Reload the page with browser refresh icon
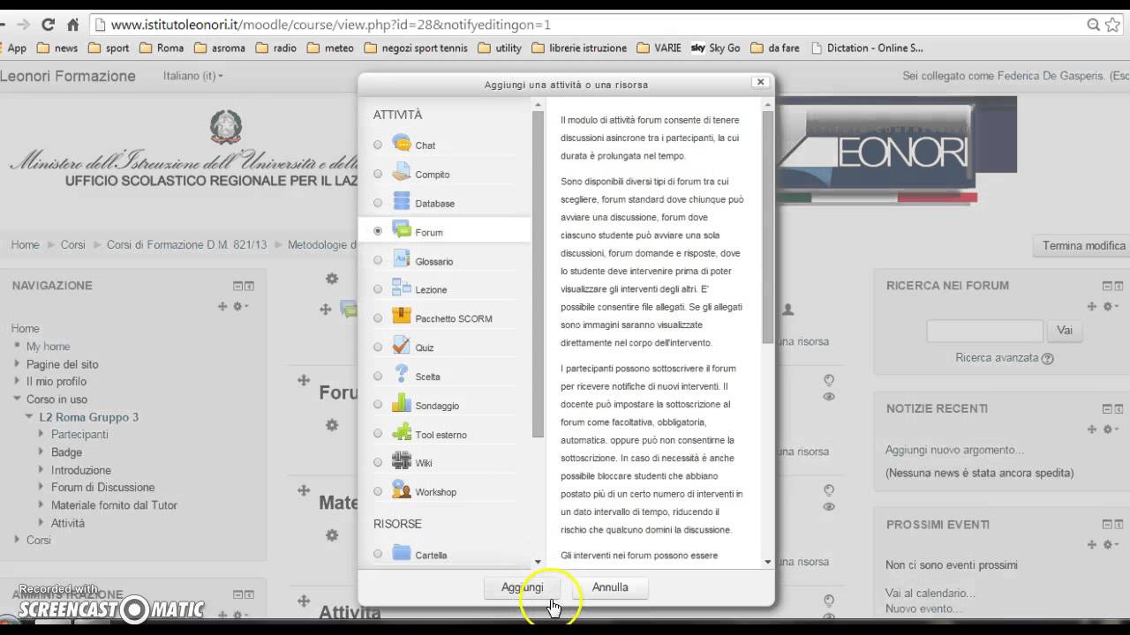This screenshot has height=635, width=1130. click(x=49, y=25)
